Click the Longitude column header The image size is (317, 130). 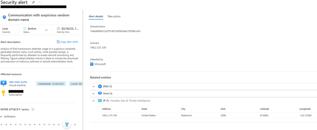(x=305, y=109)
